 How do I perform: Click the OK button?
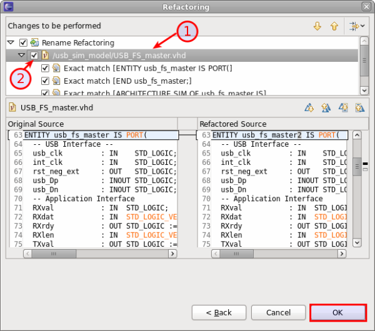click(x=338, y=313)
